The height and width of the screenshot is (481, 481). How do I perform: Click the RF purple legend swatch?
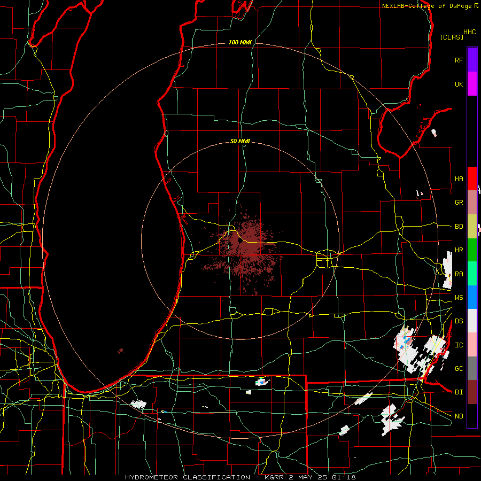472,60
